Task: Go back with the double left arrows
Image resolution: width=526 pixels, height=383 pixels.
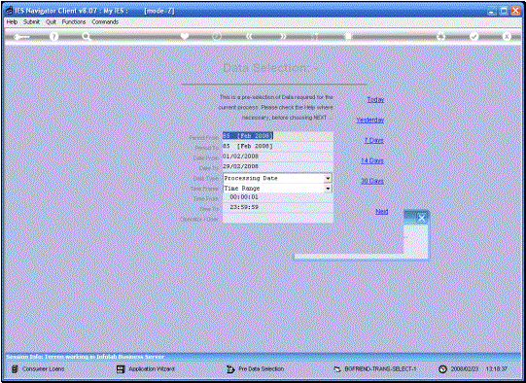Action: tap(249, 36)
